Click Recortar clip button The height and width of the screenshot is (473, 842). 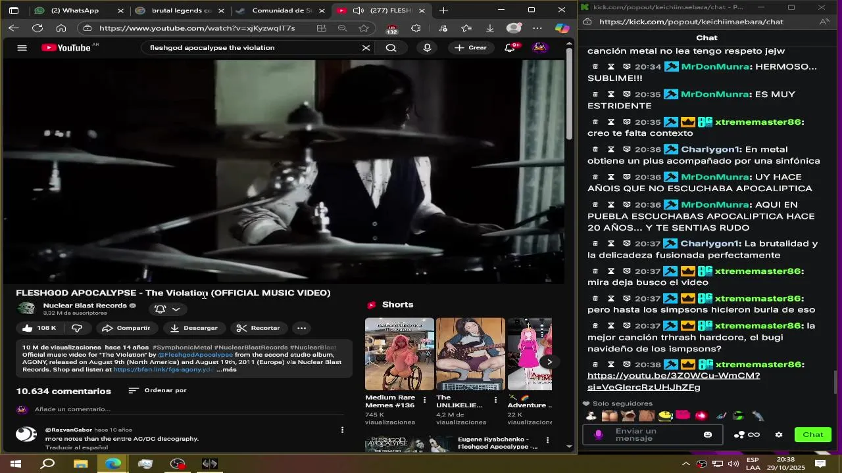[259, 328]
